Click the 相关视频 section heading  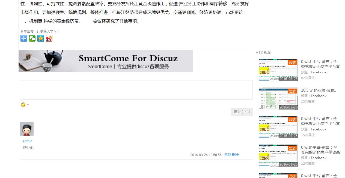click(264, 53)
